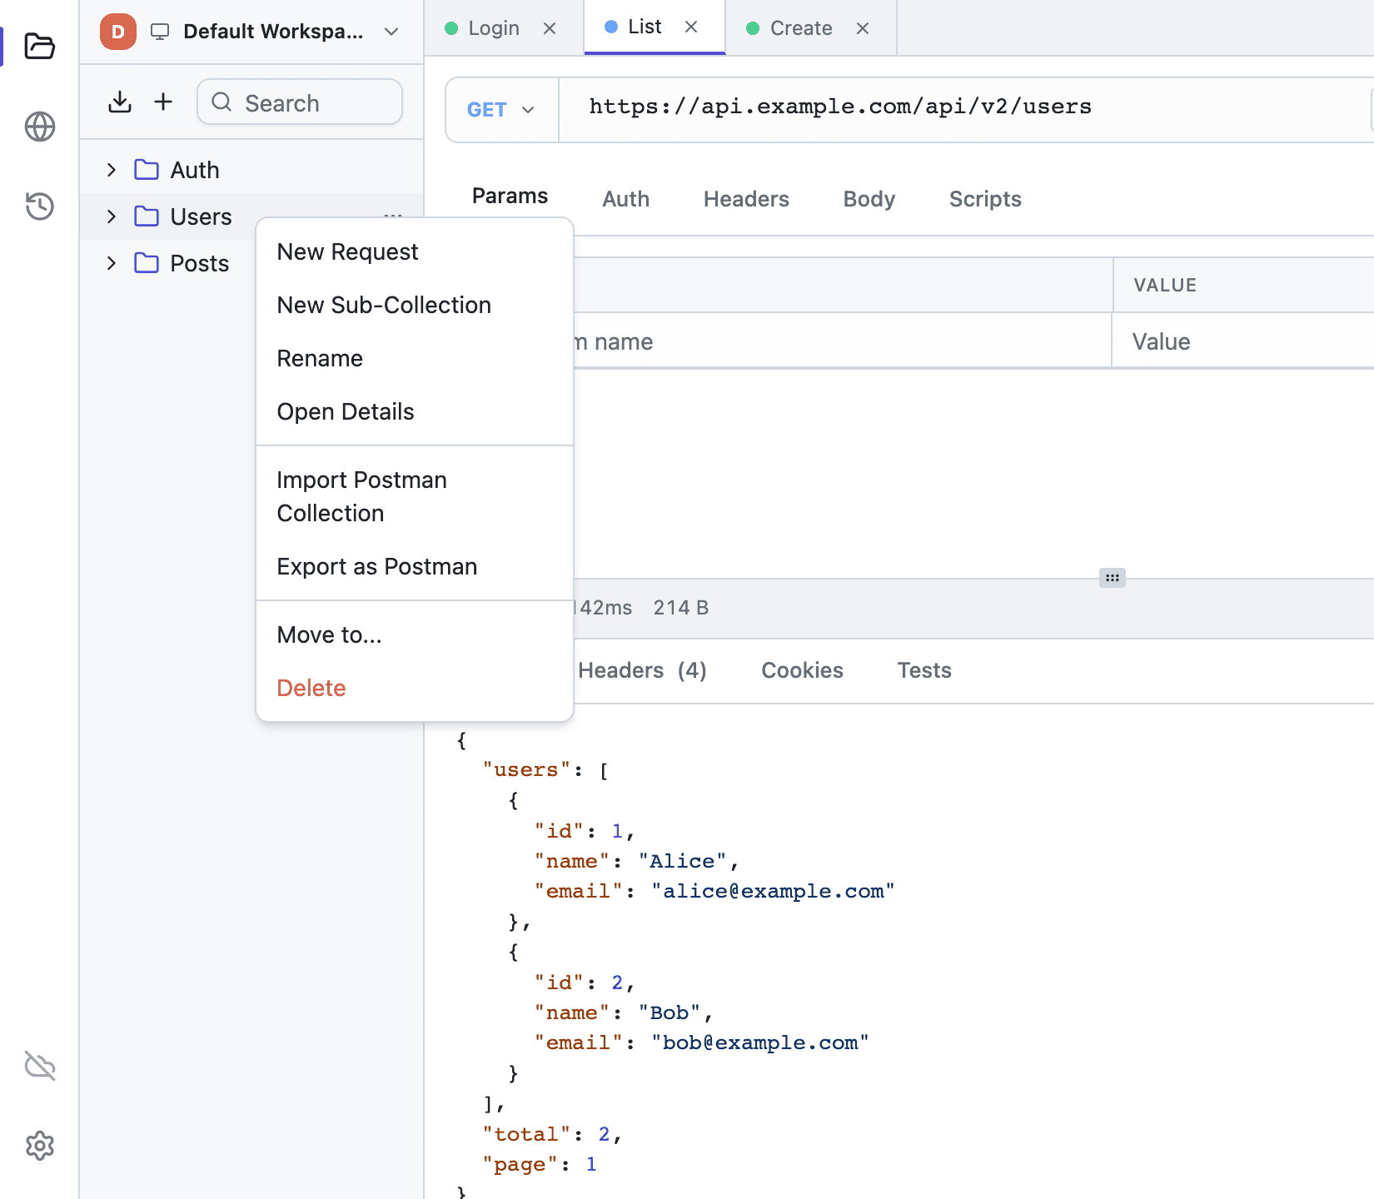Click the param Value input cell

click(1243, 341)
